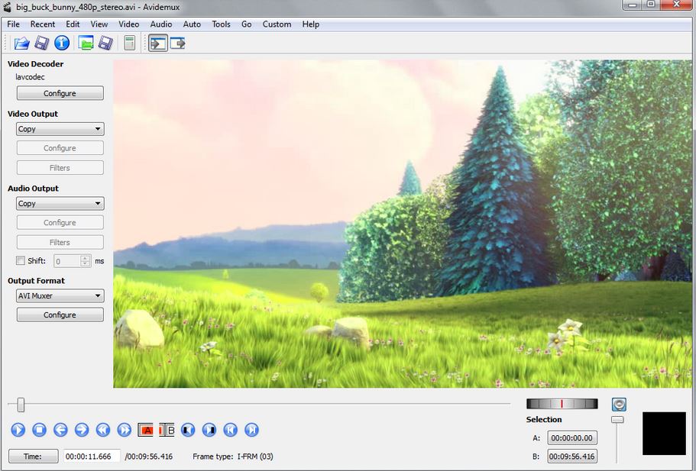Click the video preview frame
The width and height of the screenshot is (696, 471).
pos(402,224)
